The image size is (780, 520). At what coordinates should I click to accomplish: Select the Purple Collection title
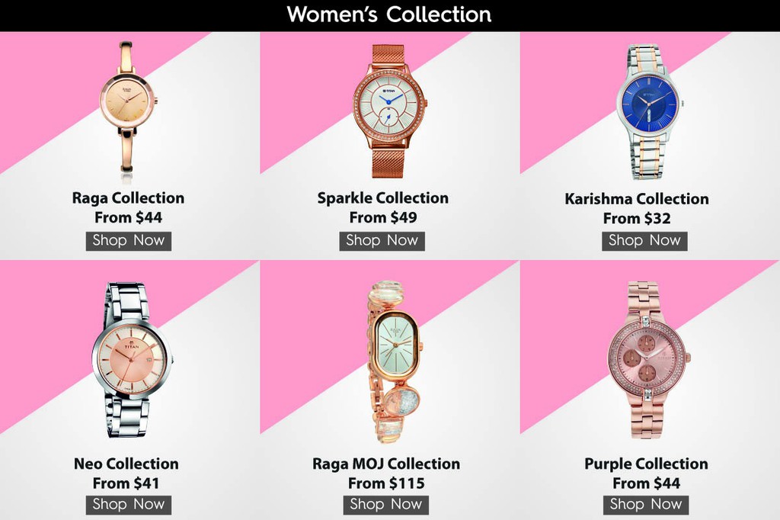(646, 464)
